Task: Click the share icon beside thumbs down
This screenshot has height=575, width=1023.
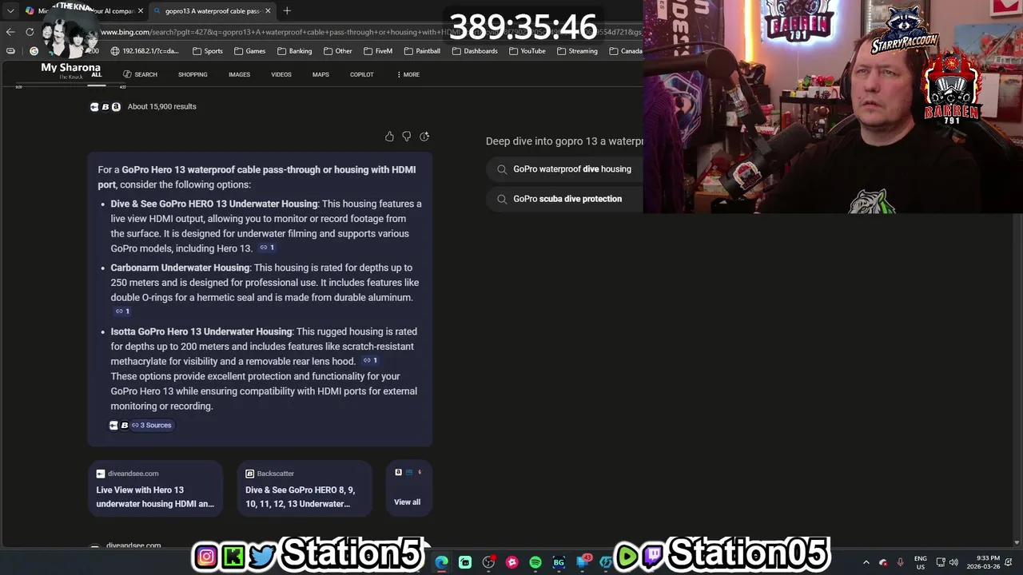Action: (424, 137)
